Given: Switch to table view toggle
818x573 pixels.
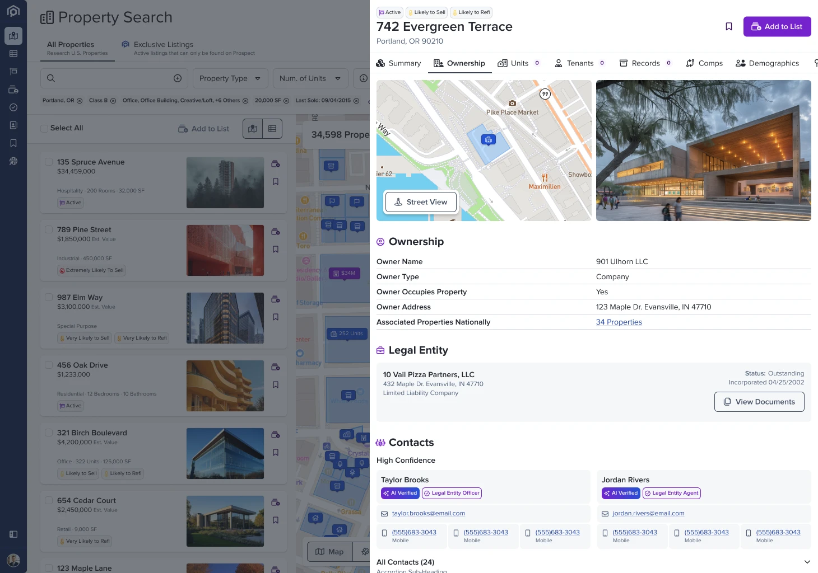Looking at the screenshot, I should [272, 129].
